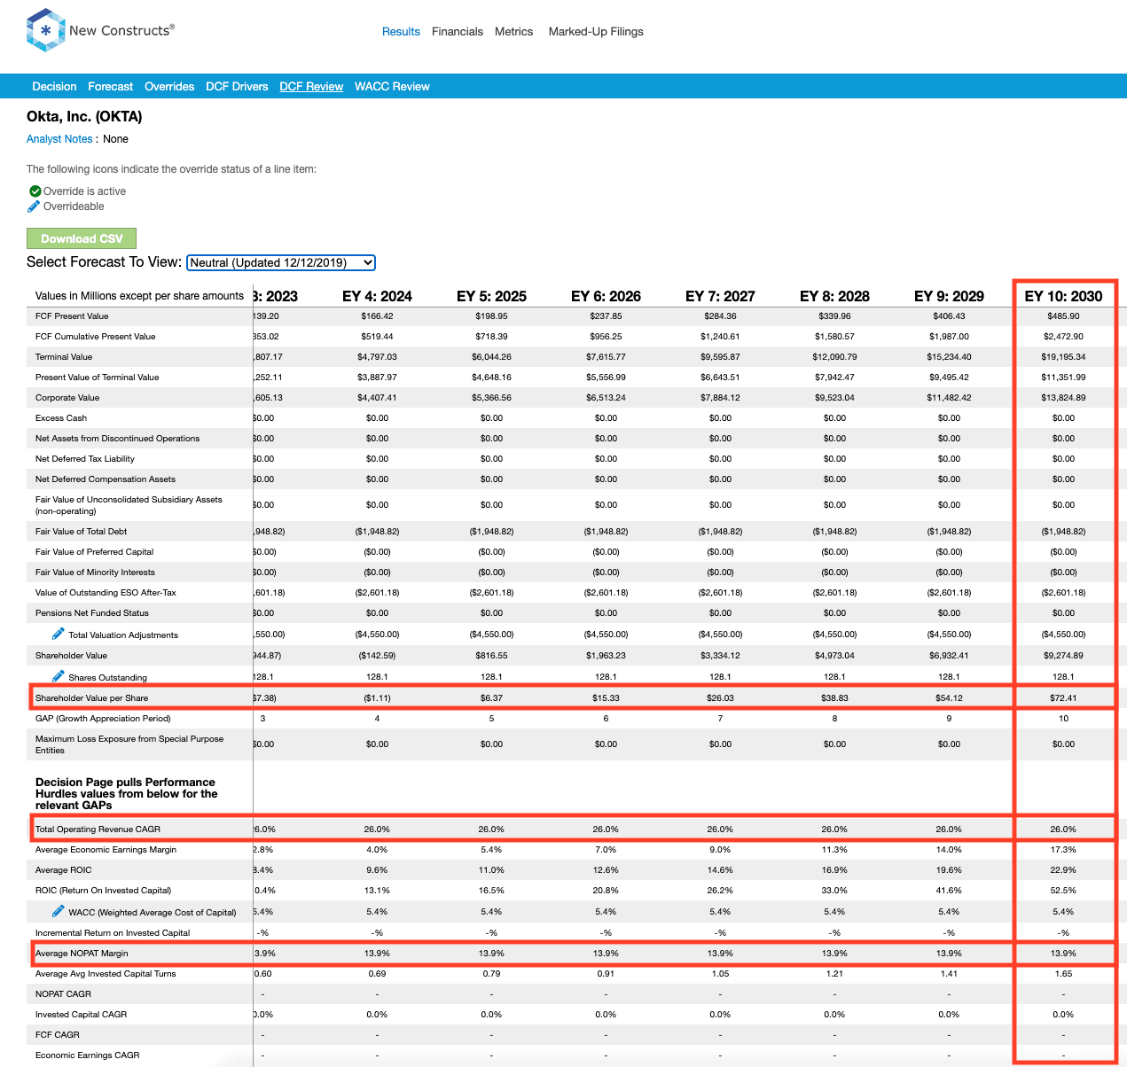Click the Incremental Return on Invested Capital label
1127x1067 pixels.
pos(113,933)
